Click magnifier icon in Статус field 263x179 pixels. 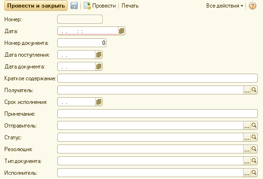[254, 137]
